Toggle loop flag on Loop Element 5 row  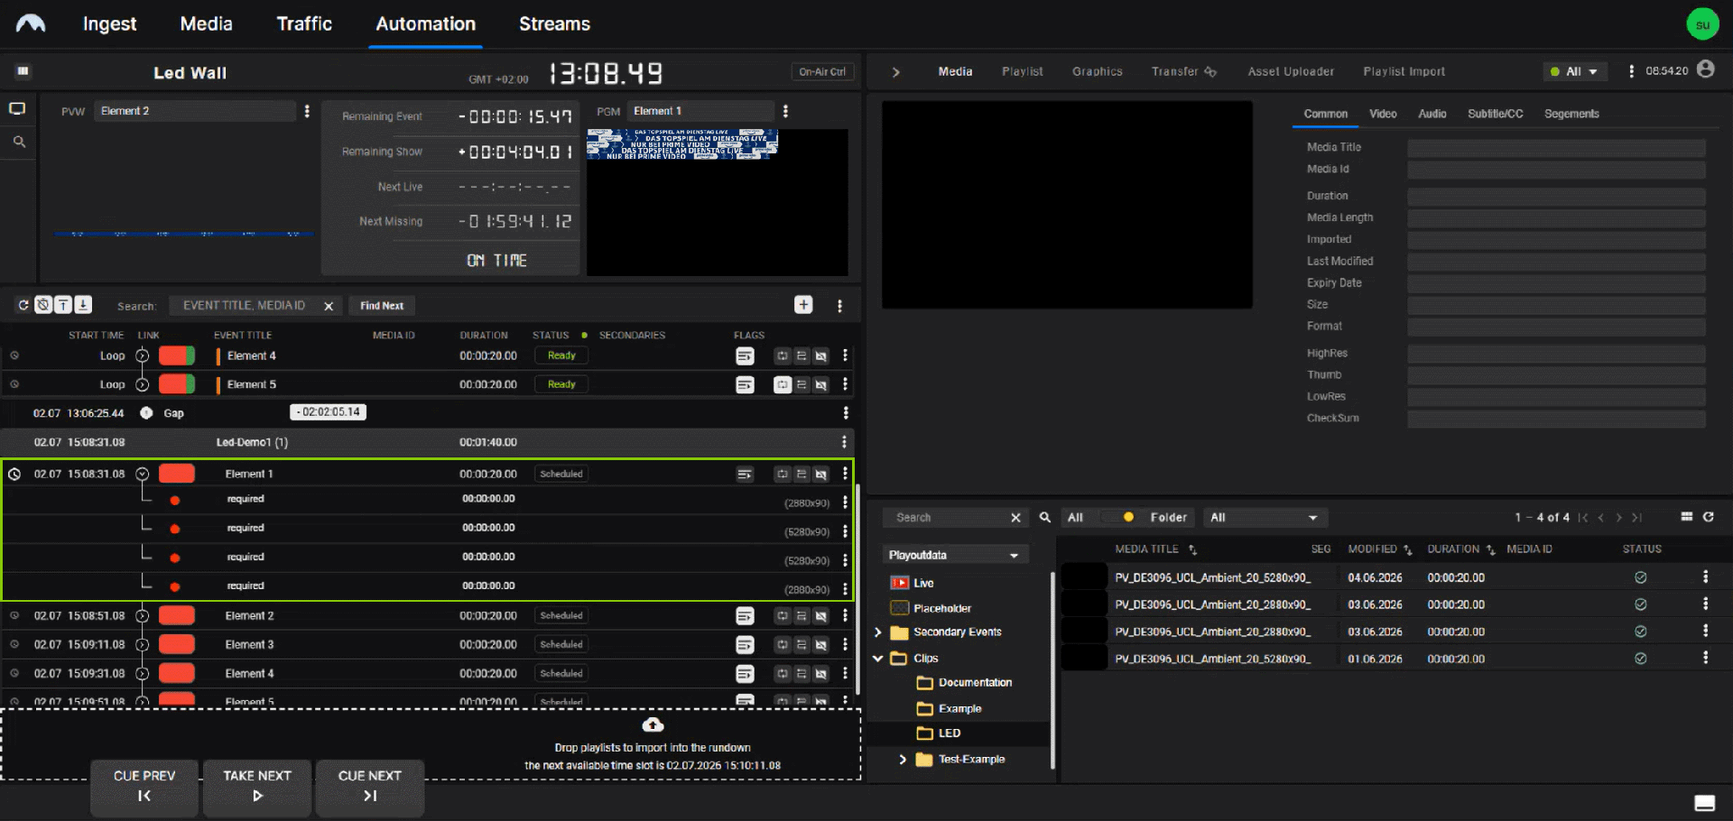(x=783, y=385)
